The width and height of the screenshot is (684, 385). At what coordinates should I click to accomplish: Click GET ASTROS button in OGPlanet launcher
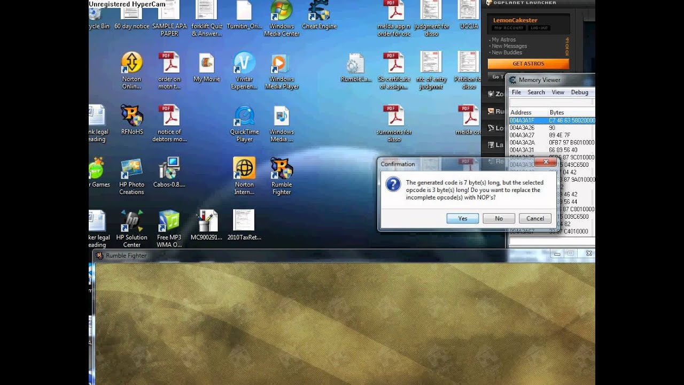point(528,64)
